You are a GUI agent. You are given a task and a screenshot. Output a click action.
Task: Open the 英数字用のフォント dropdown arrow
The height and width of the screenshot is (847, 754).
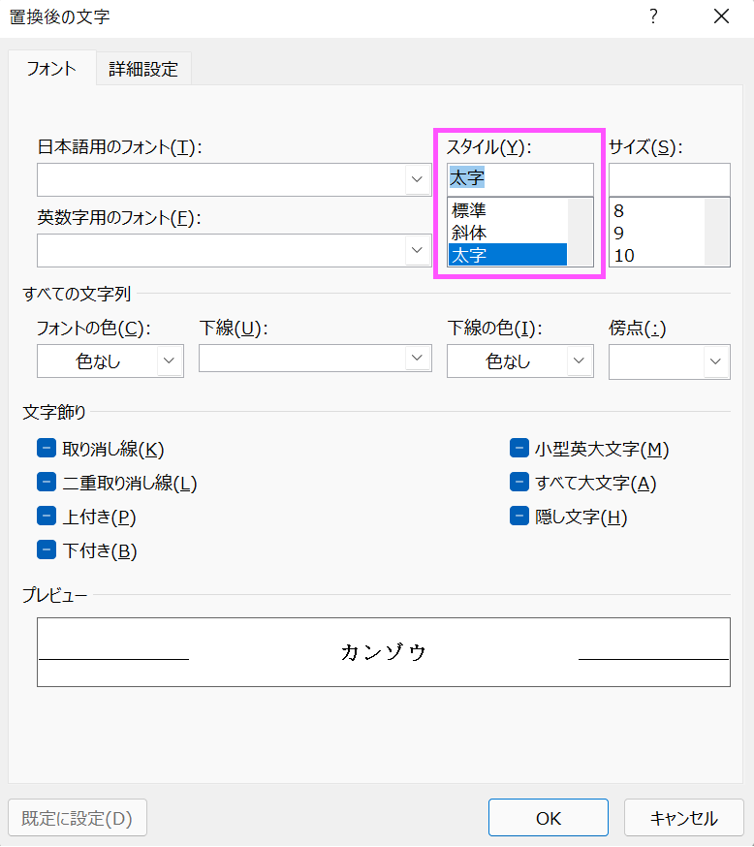[x=417, y=250]
